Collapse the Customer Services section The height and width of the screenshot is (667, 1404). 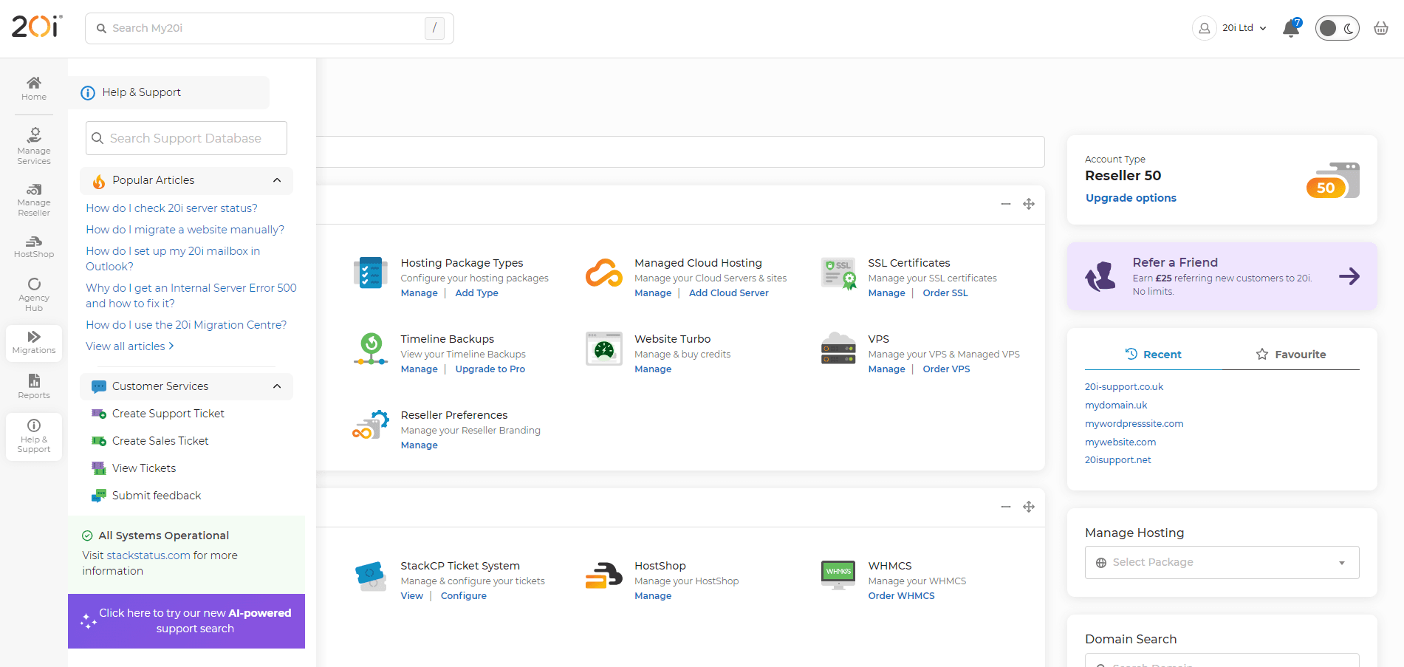tap(186, 386)
